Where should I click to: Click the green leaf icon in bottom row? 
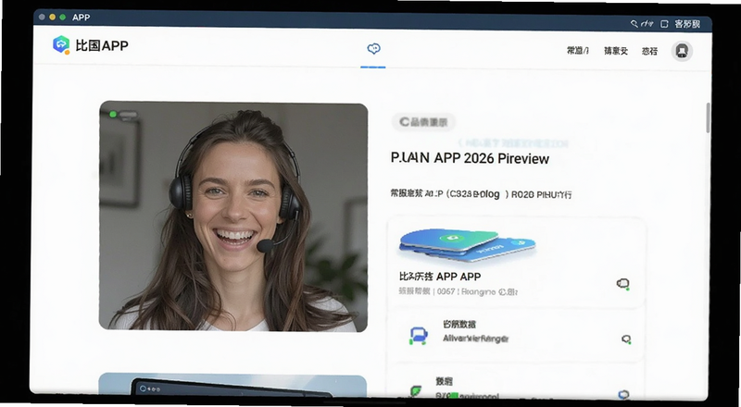coord(416,391)
